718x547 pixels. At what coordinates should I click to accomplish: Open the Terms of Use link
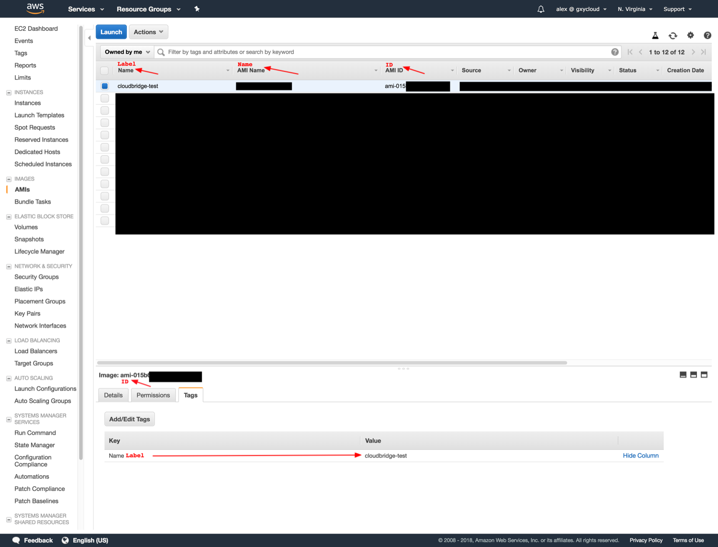(688, 540)
